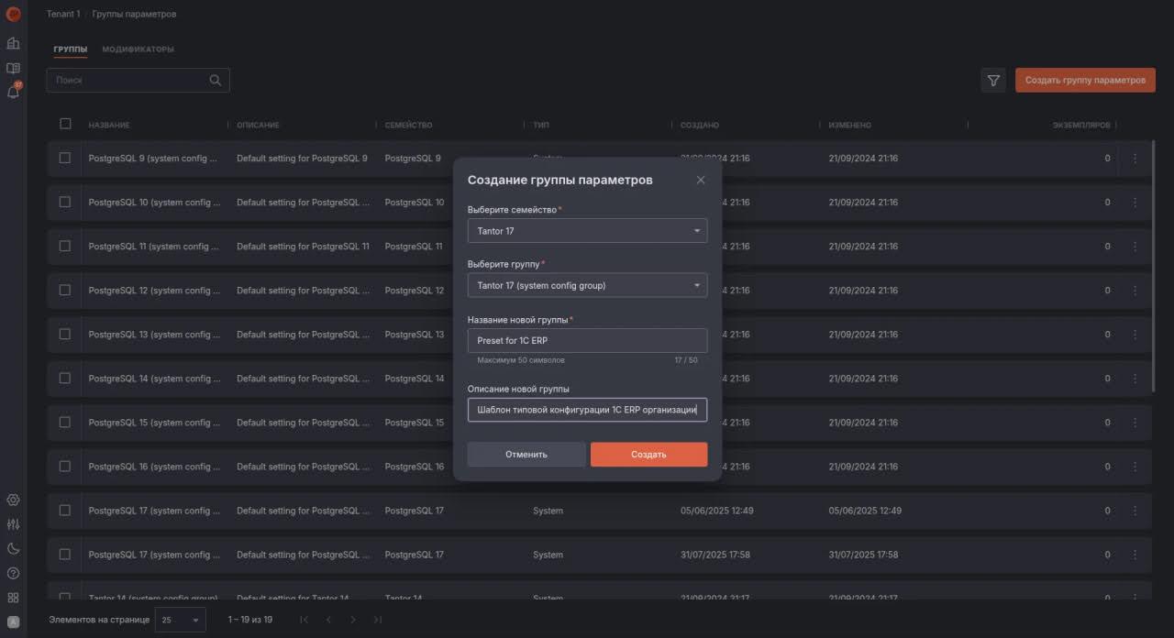The width and height of the screenshot is (1174, 638).
Task: Toggle dark theme via the moon icon
Action: click(13, 548)
